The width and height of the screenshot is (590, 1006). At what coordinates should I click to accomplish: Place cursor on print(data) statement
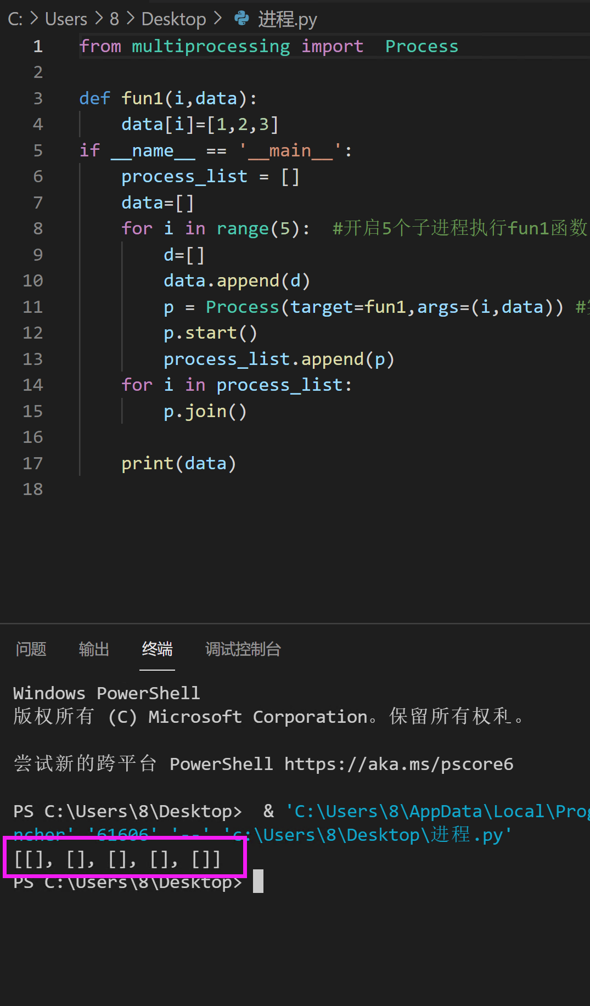pyautogui.click(x=178, y=463)
